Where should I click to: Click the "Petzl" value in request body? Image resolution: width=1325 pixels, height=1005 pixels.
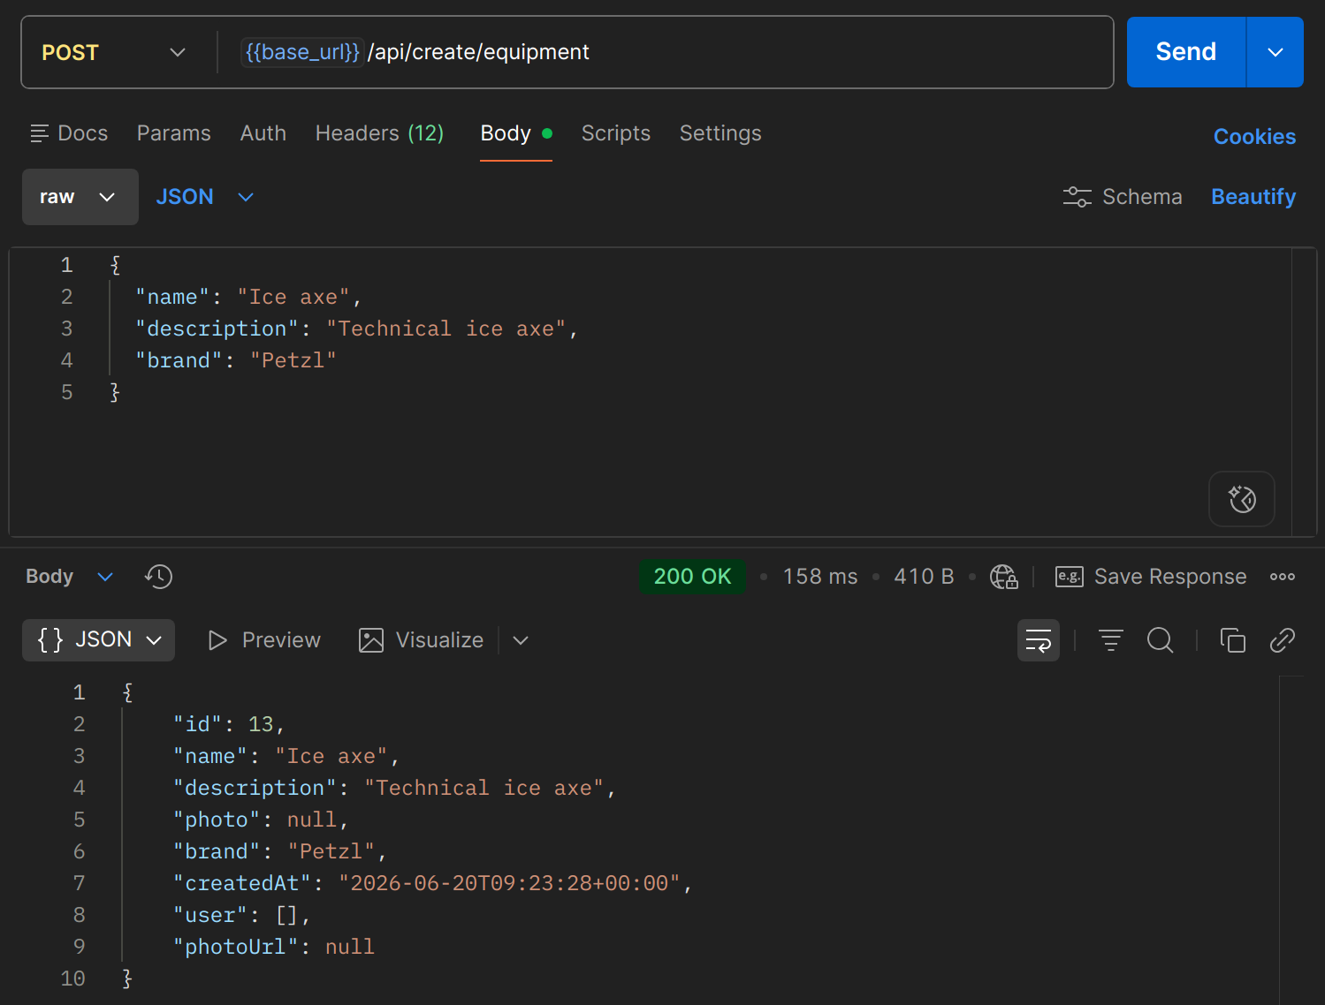293,361
